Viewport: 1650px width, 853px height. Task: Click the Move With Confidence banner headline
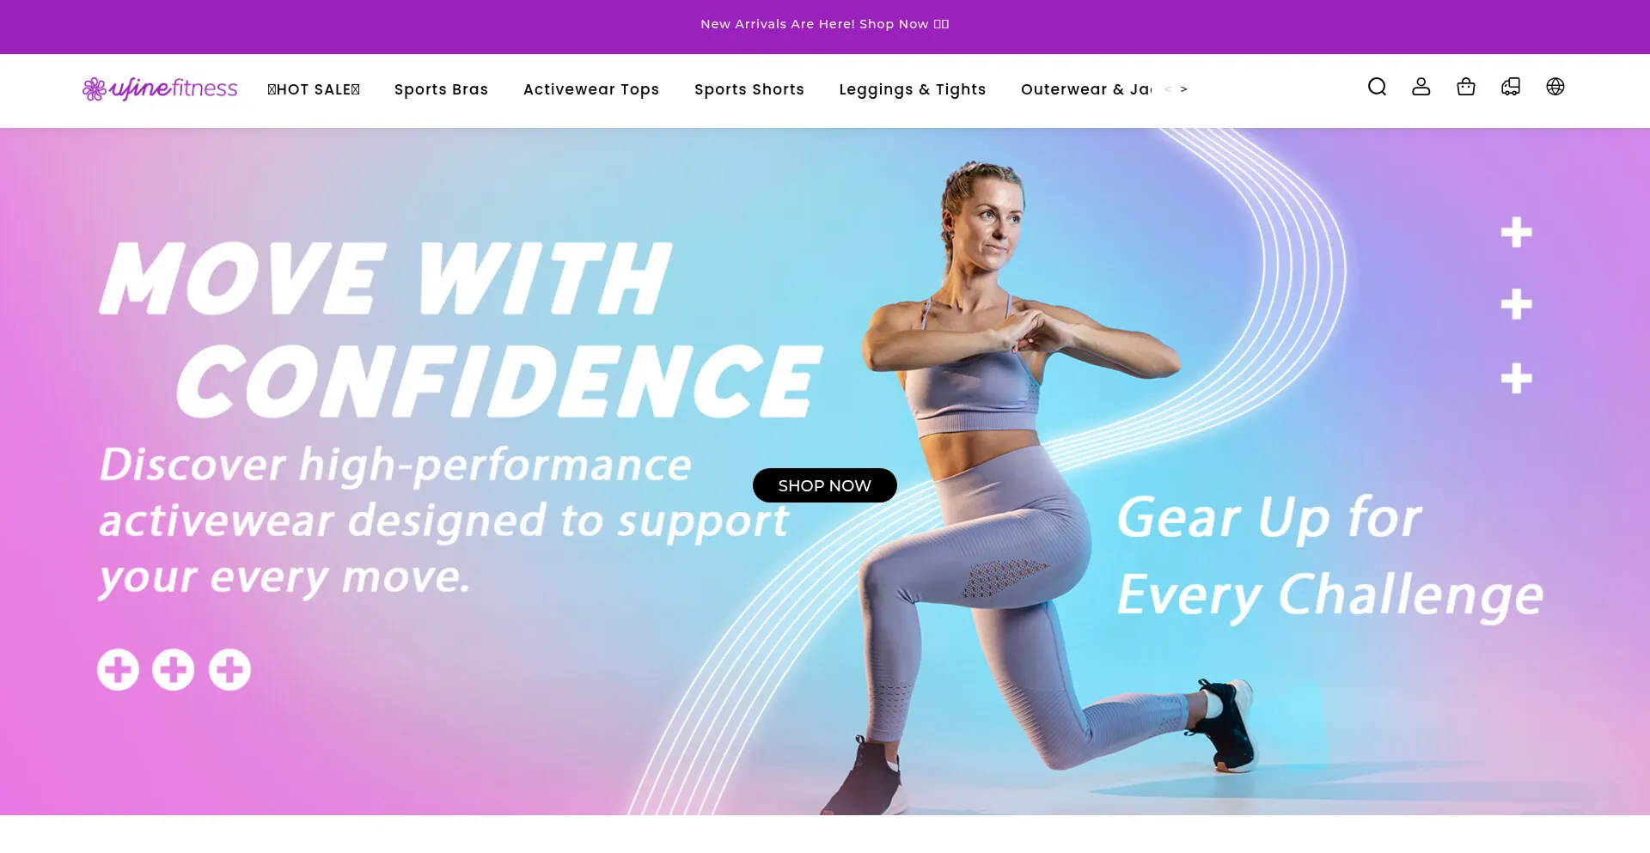461,329
